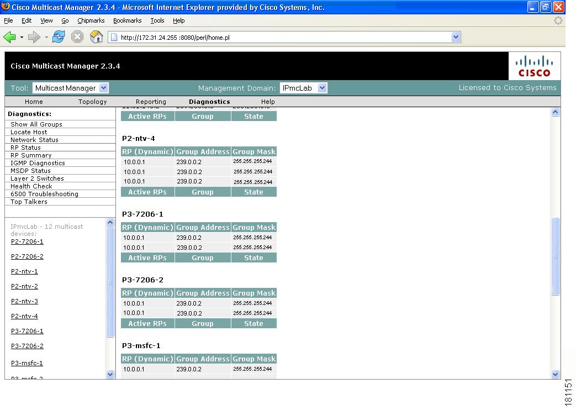Select device P2-7206-1 in the device list
This screenshot has height=410, width=576.
(27, 241)
